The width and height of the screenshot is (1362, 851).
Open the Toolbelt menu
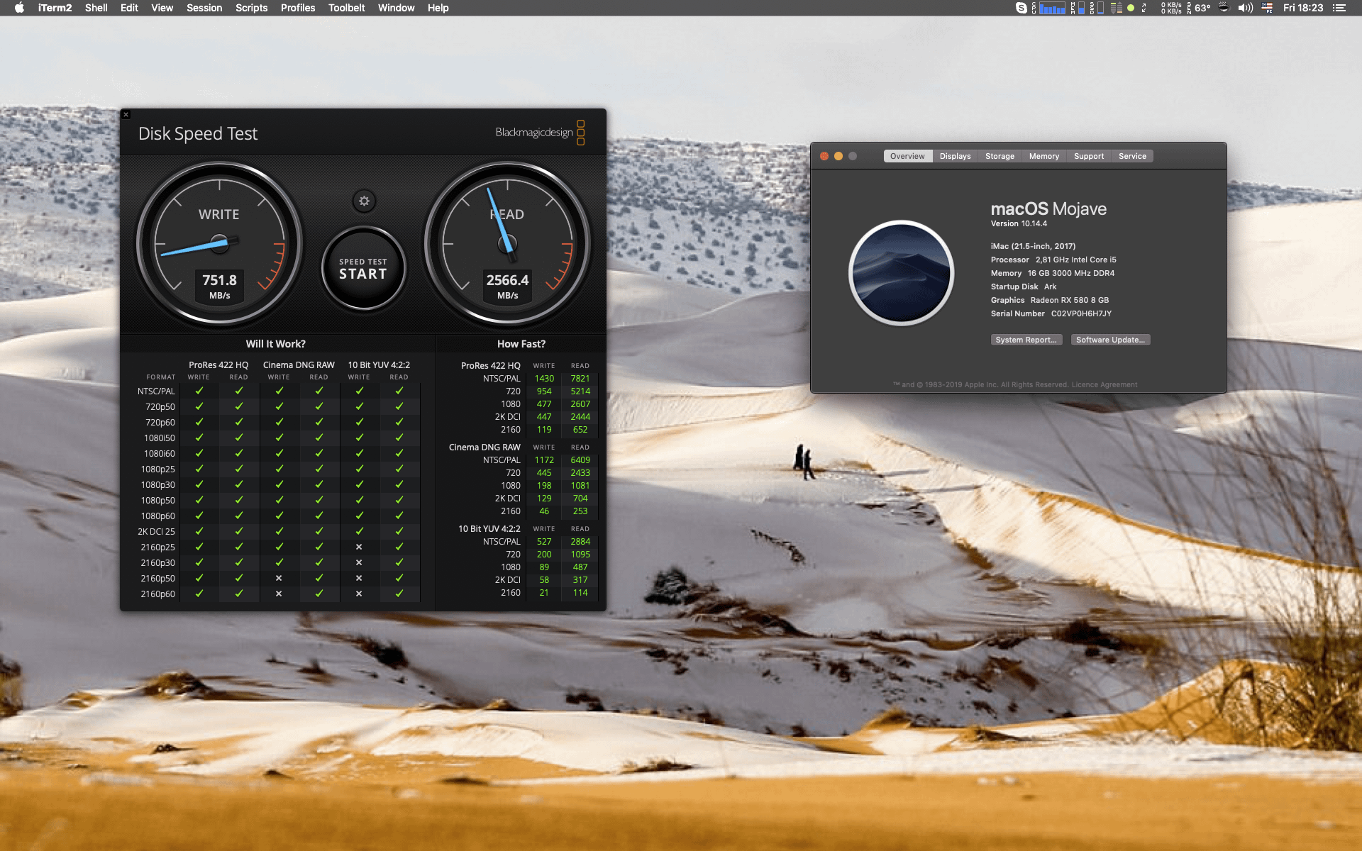(x=346, y=8)
